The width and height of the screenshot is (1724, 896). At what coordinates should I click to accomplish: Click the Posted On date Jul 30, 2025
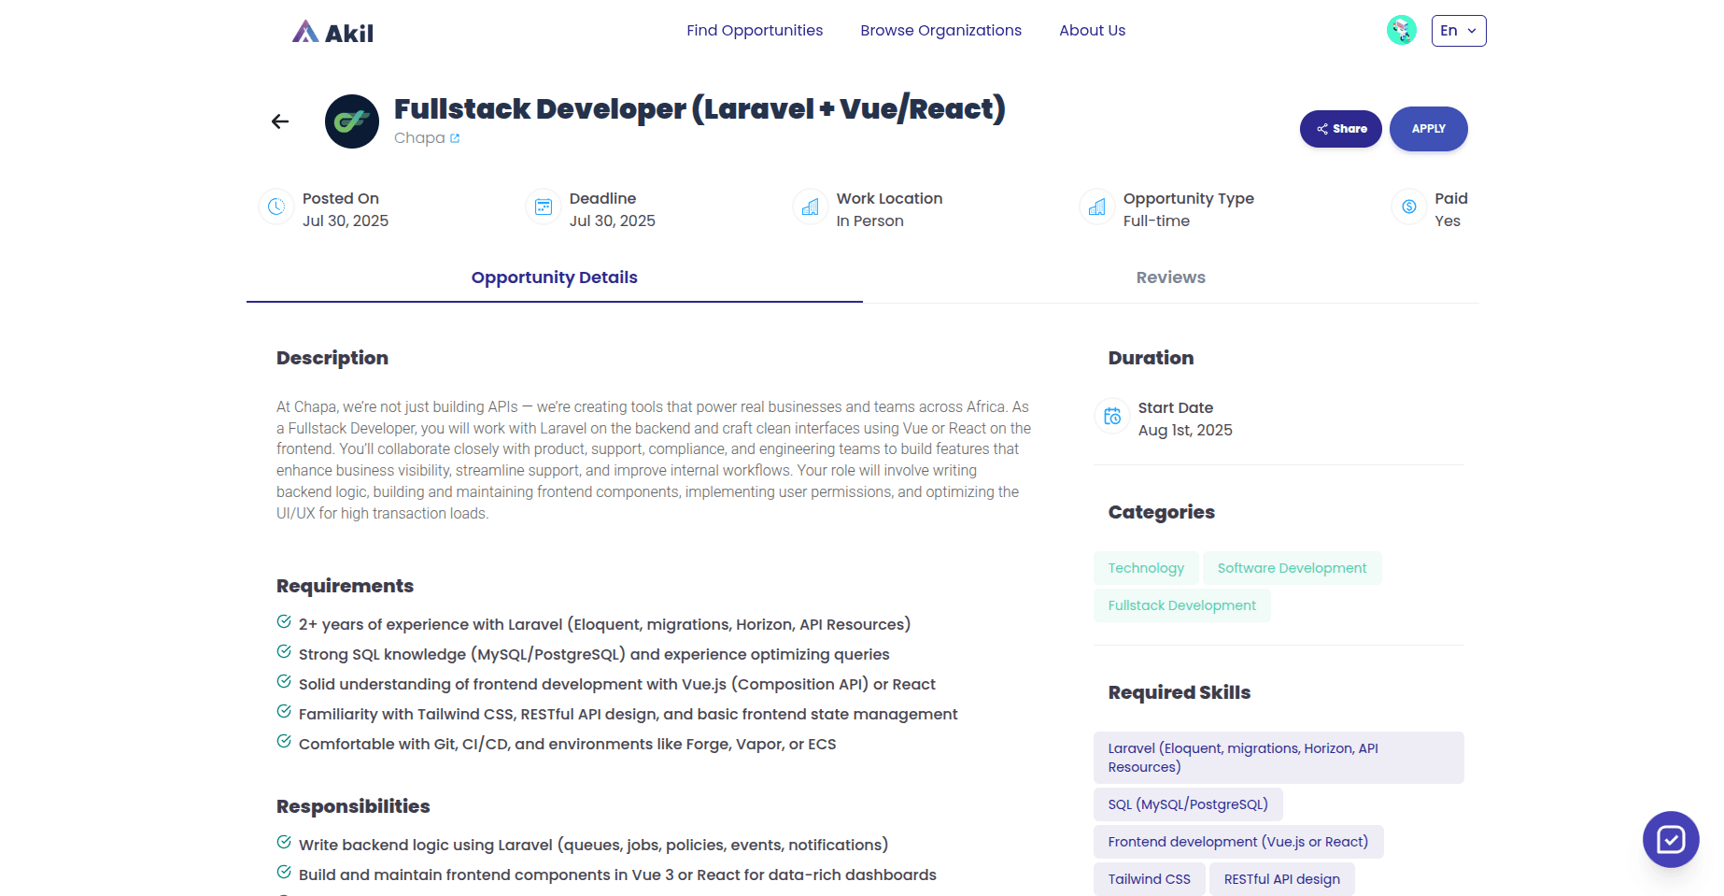pyautogui.click(x=346, y=221)
